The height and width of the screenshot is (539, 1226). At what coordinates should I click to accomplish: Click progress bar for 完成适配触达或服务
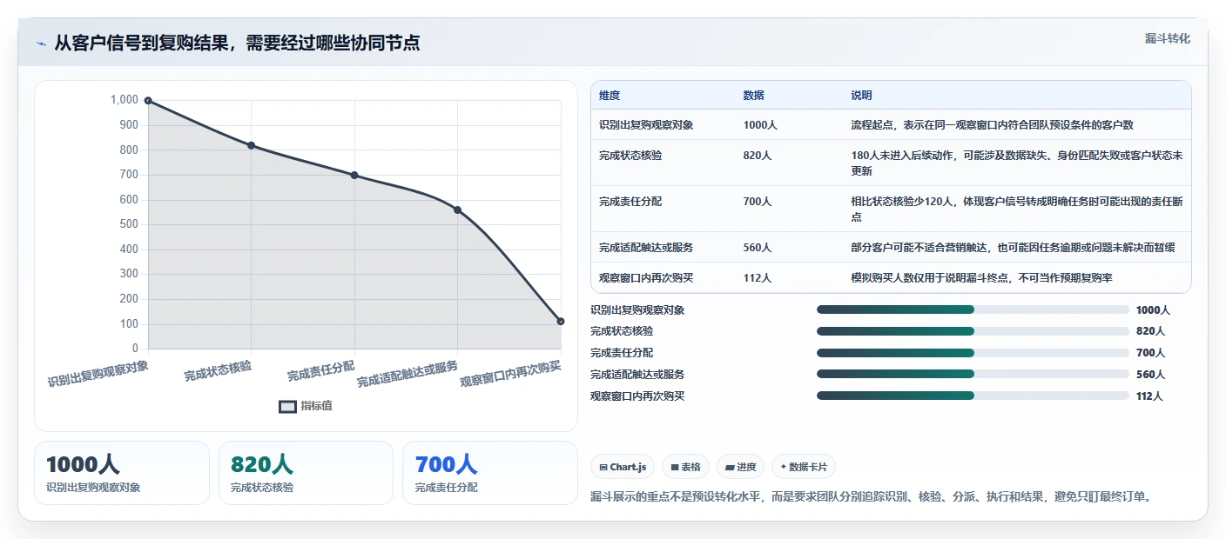click(973, 374)
